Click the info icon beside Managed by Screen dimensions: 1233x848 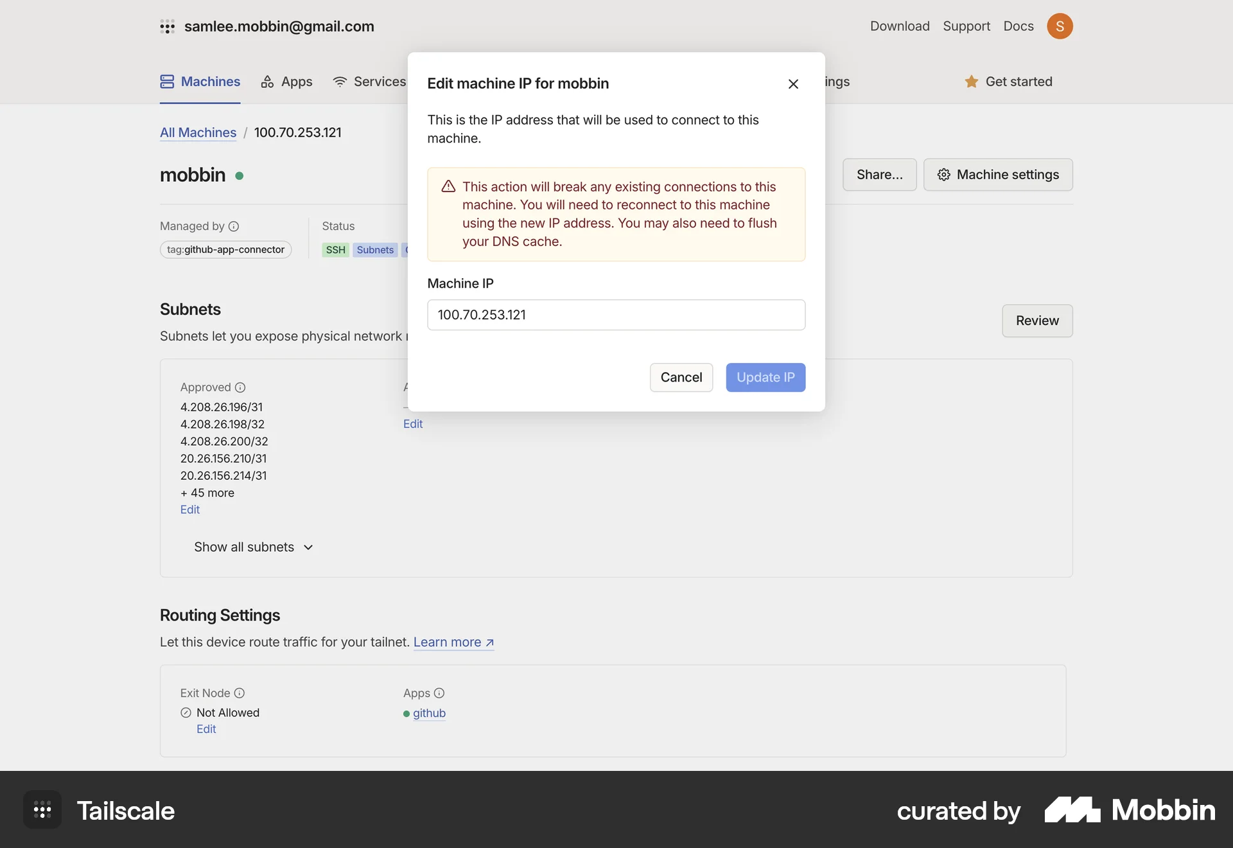(234, 226)
